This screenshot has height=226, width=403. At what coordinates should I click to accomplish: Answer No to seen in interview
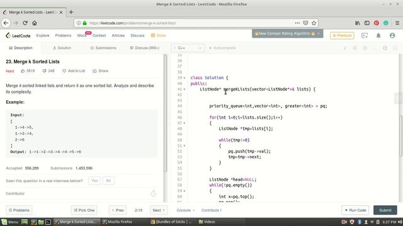(108, 181)
